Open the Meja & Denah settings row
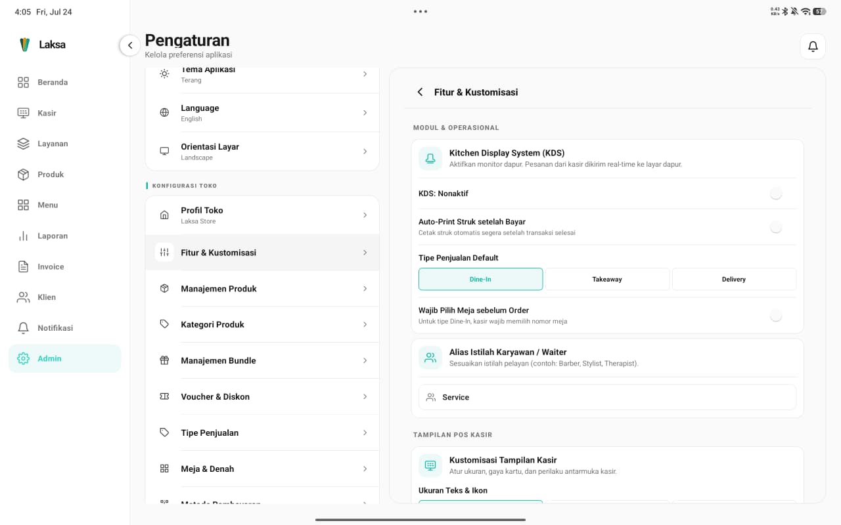The width and height of the screenshot is (841, 525). (x=262, y=469)
